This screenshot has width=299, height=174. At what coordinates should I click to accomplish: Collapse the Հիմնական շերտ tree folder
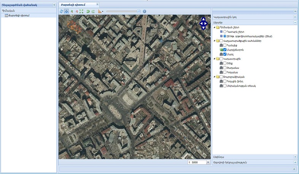214,27
